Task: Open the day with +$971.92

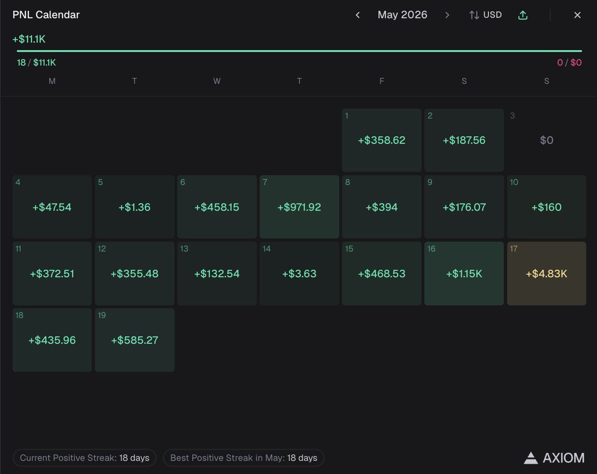Action: 299,207
